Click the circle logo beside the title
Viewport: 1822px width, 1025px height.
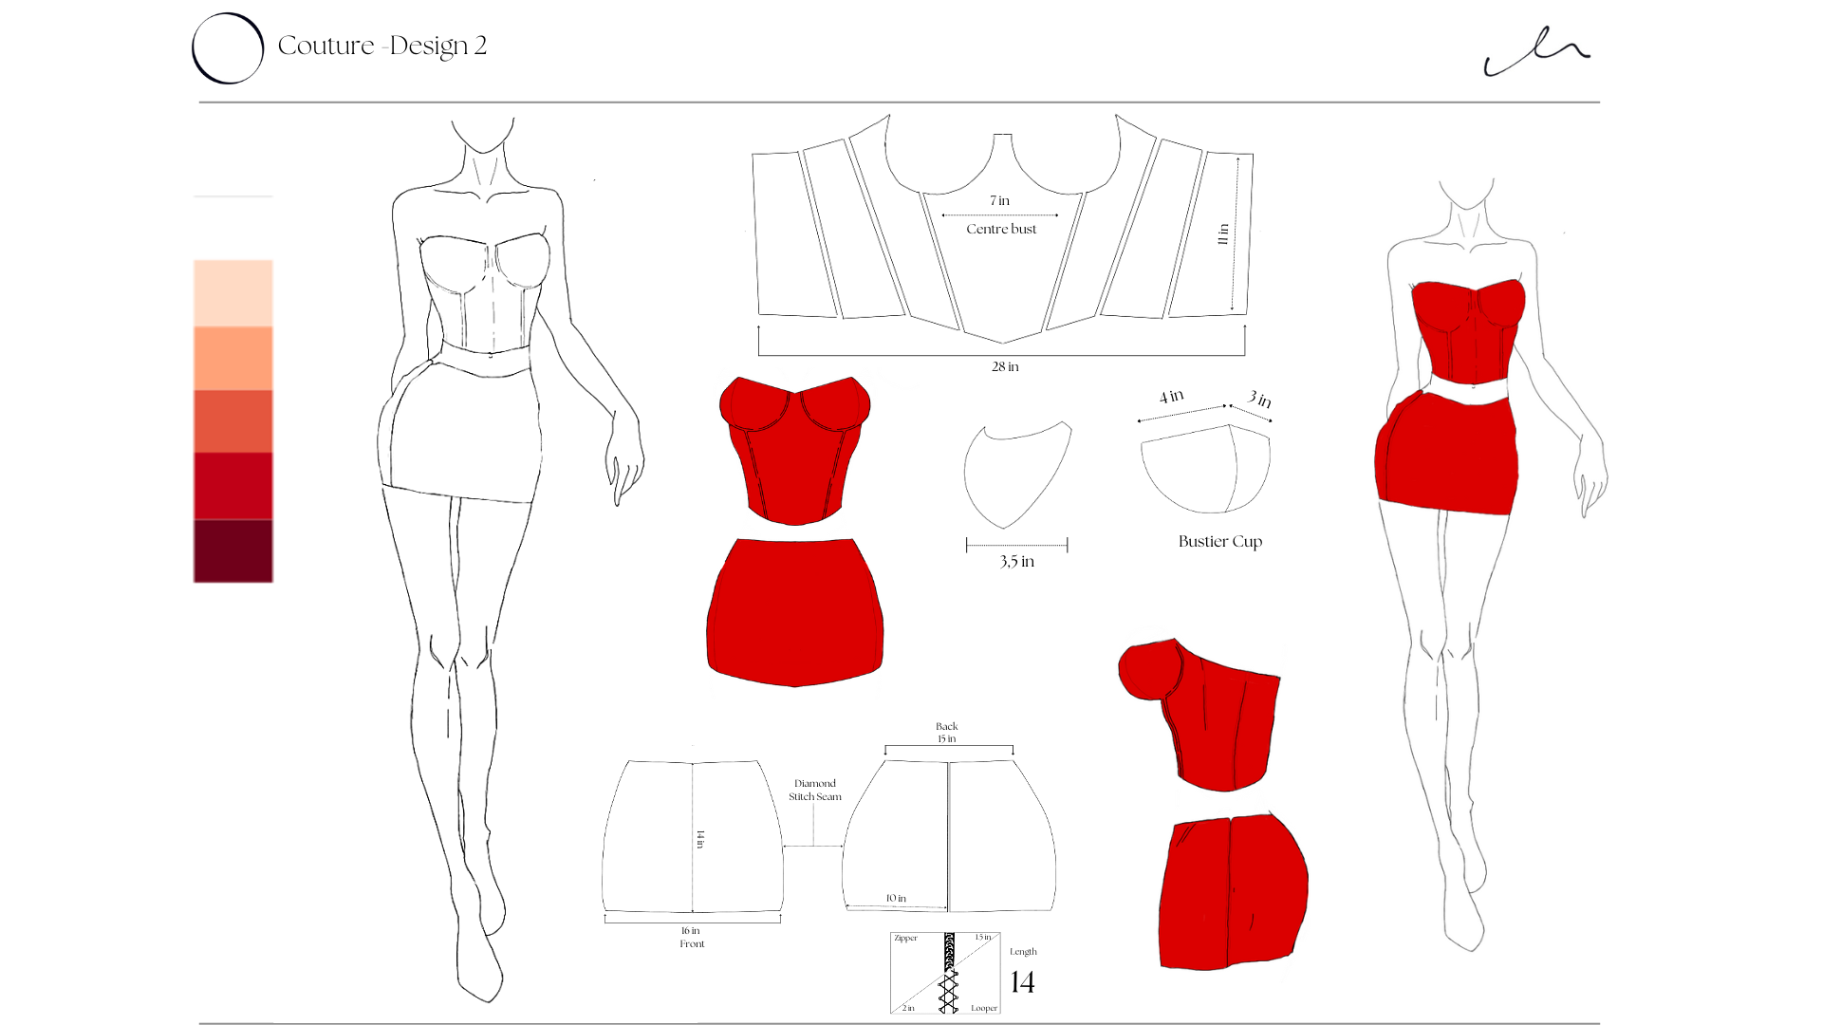(228, 48)
